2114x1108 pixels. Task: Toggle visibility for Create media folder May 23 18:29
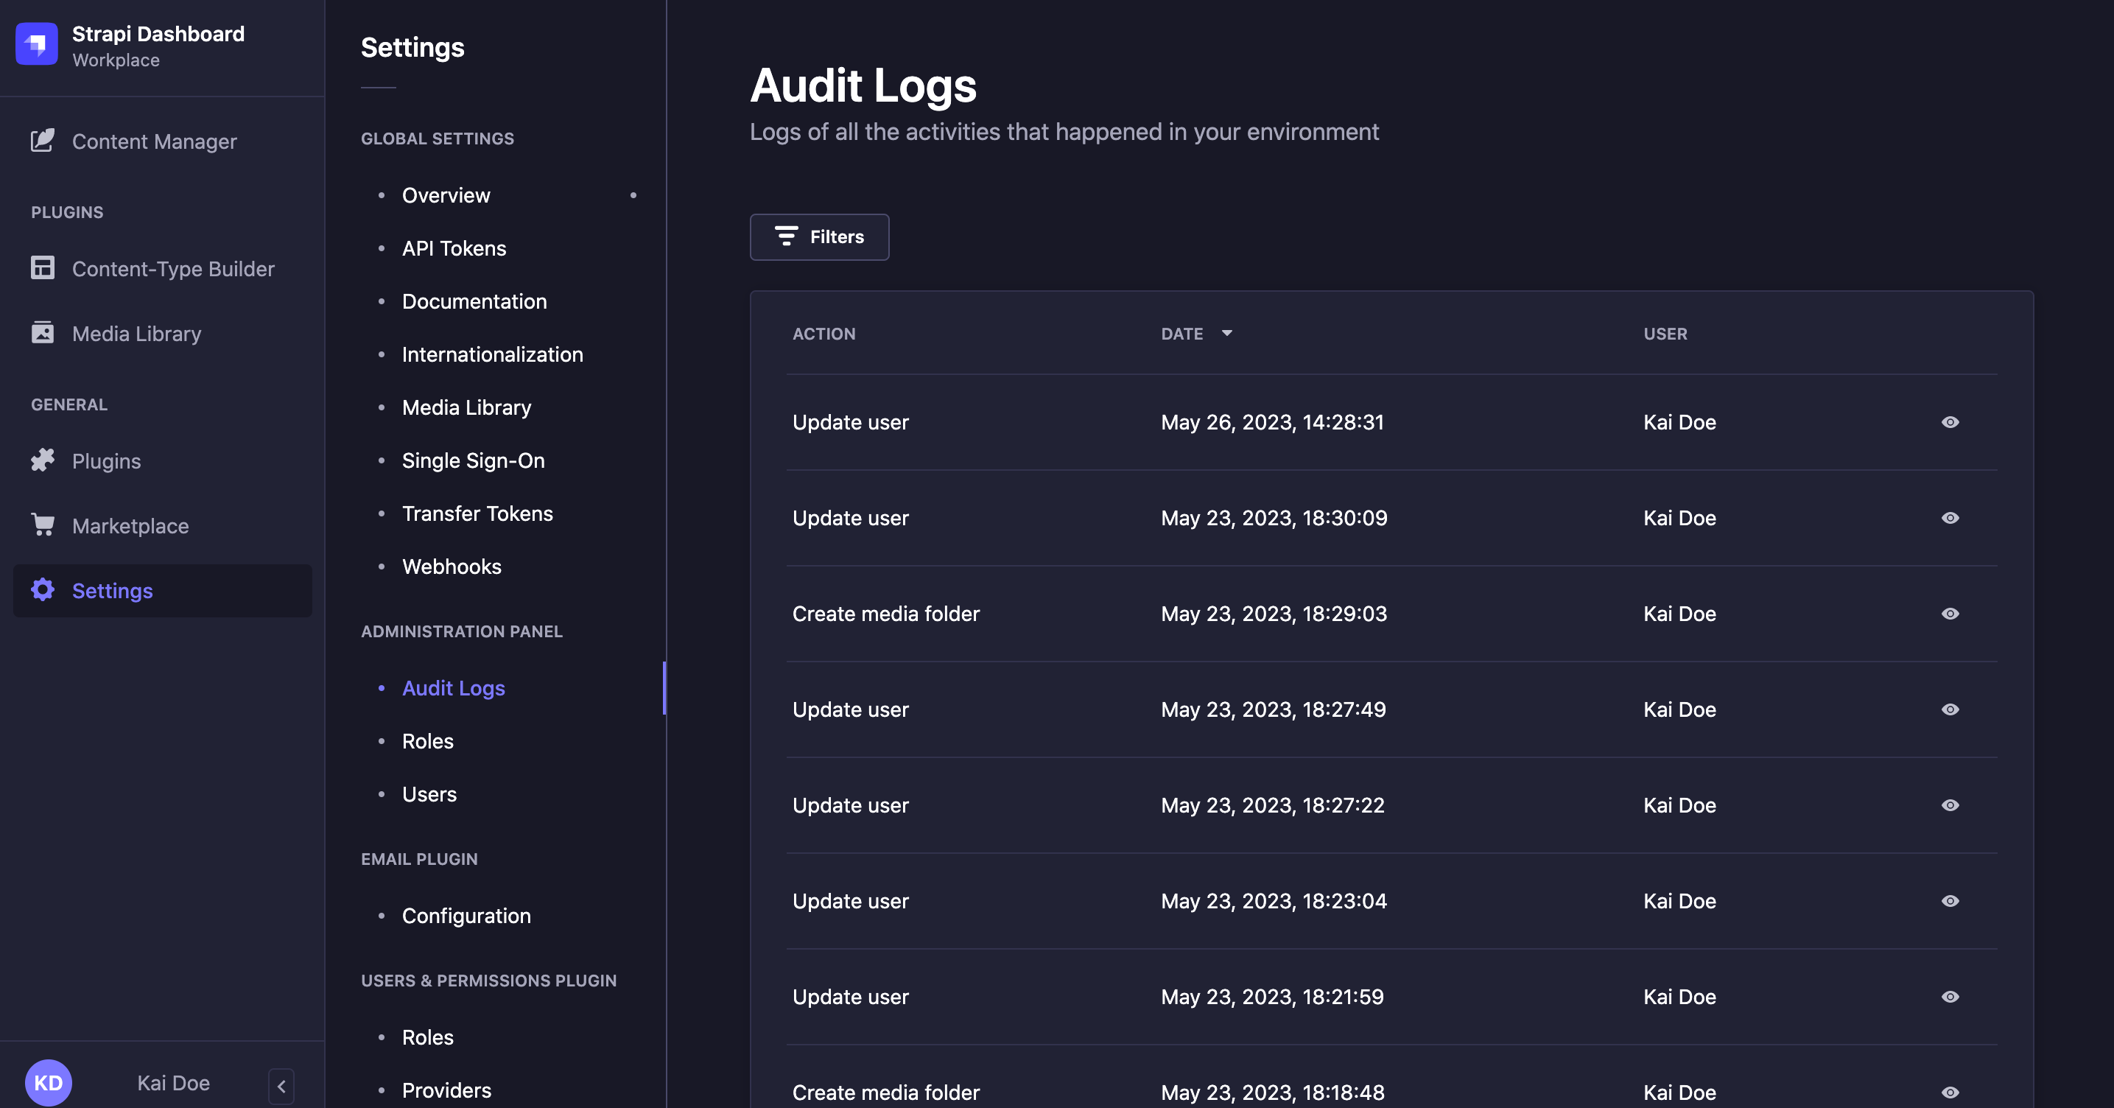pos(1950,613)
